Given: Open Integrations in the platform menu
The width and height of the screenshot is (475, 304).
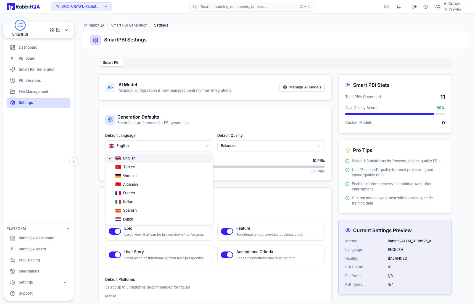Looking at the screenshot, I should [38, 271].
